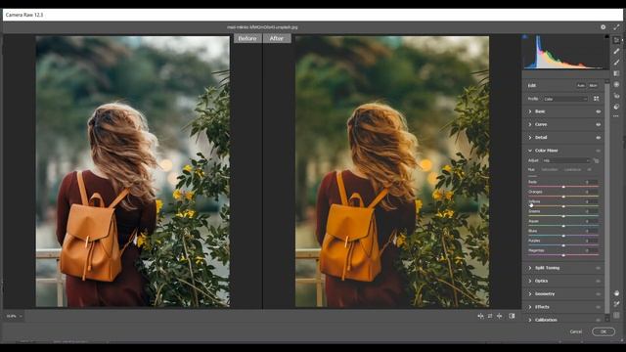
Task: Toggle visibility of the Optics panel
Action: [598, 281]
